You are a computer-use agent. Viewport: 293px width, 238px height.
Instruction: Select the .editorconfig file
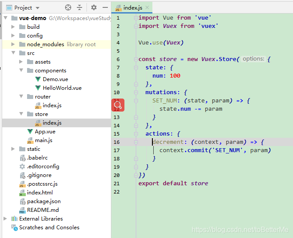(43, 167)
